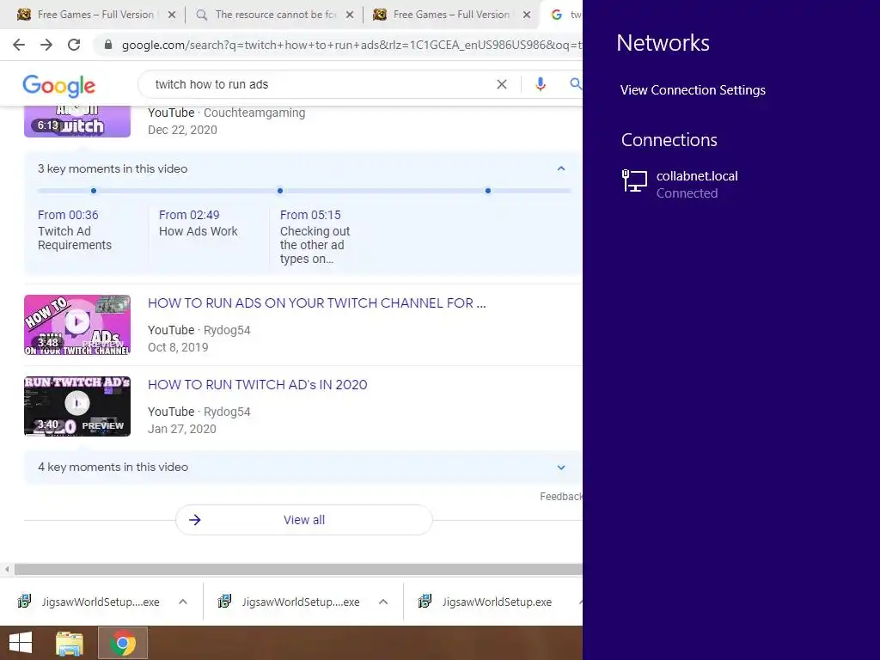Switch to 'The resource cannot be found' tab
This screenshot has width=880, height=660.
click(274, 15)
